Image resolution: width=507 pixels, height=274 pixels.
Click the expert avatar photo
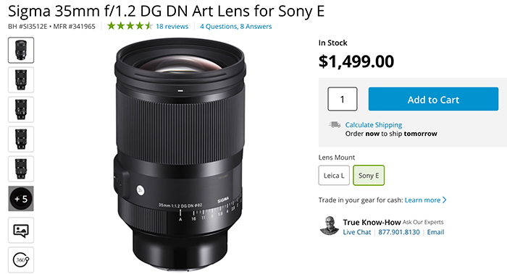pos(329,226)
